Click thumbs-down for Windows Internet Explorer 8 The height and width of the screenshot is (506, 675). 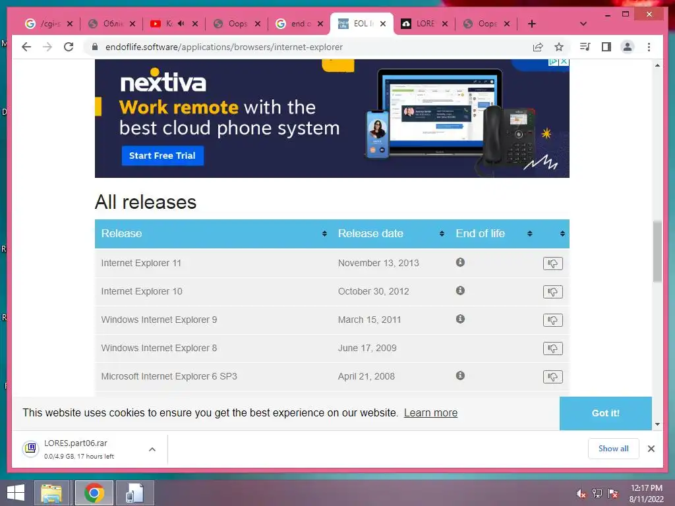point(553,349)
